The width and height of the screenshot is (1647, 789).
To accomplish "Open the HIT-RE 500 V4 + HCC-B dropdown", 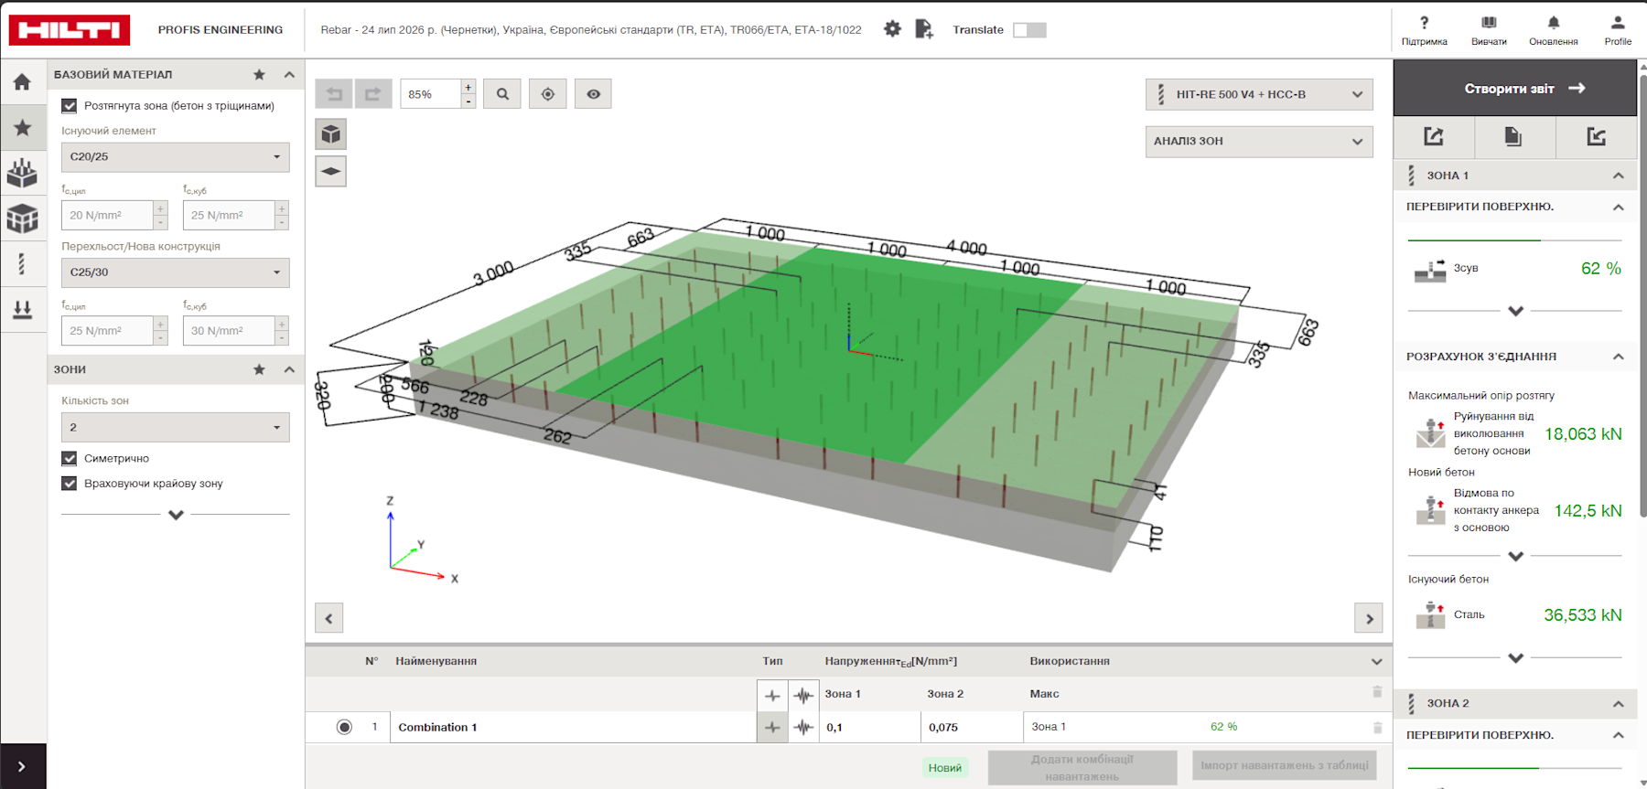I will click(1259, 94).
